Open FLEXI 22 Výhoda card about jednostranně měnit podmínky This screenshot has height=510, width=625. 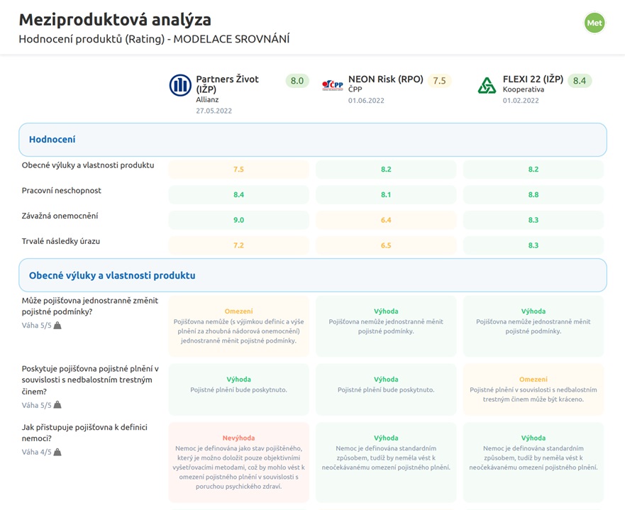533,326
